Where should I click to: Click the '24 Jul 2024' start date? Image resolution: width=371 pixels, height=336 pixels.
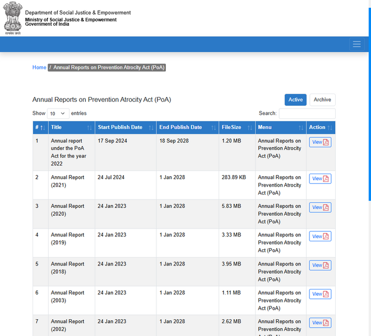(x=111, y=178)
